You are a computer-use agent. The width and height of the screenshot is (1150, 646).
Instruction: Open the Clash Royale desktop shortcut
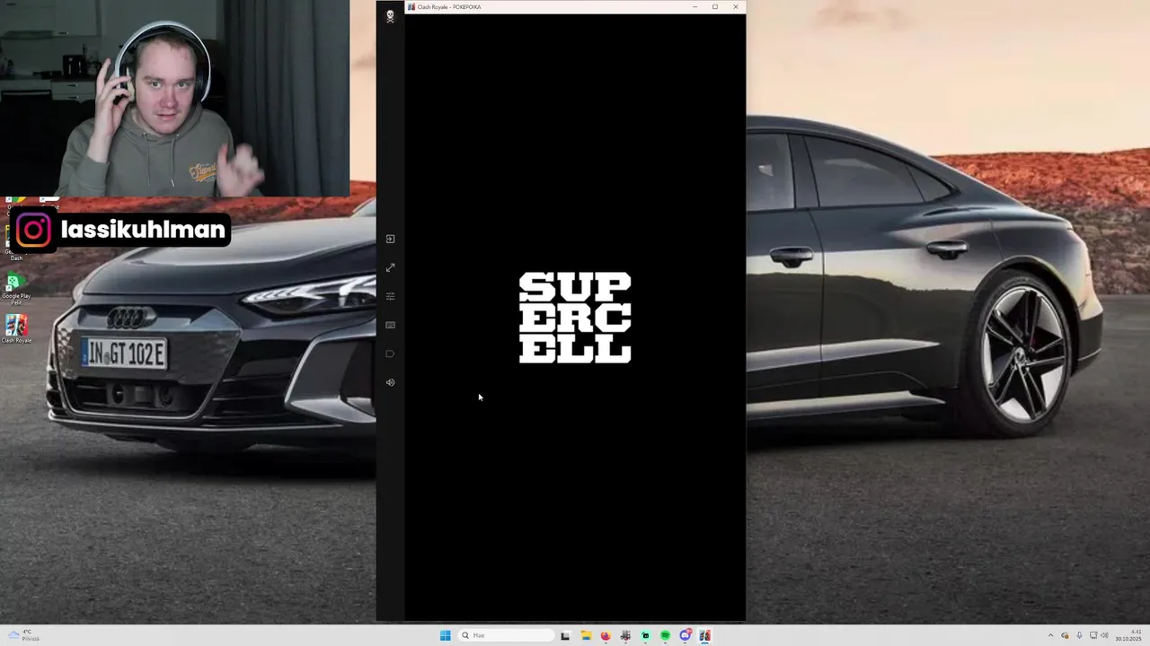coord(16,328)
